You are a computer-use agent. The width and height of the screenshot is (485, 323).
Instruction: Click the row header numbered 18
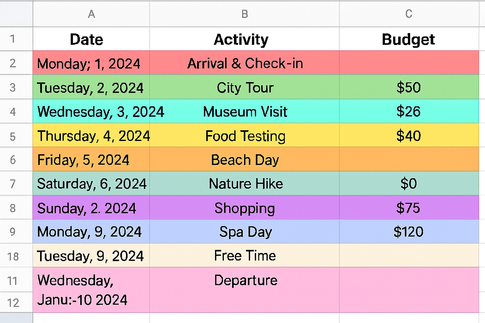point(13,256)
